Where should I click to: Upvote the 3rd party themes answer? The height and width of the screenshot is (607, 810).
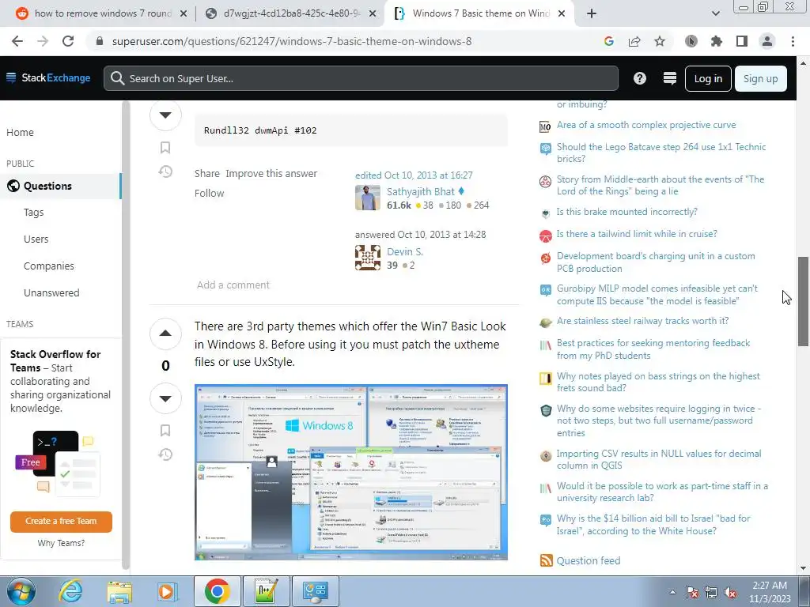[x=165, y=334]
